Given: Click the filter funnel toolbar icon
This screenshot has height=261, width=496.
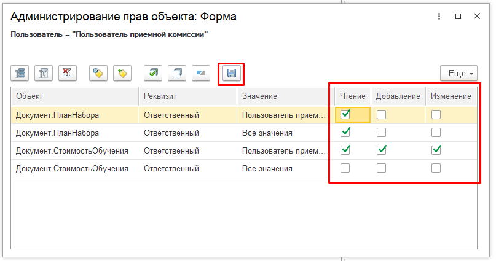Looking at the screenshot, I should click(x=44, y=73).
